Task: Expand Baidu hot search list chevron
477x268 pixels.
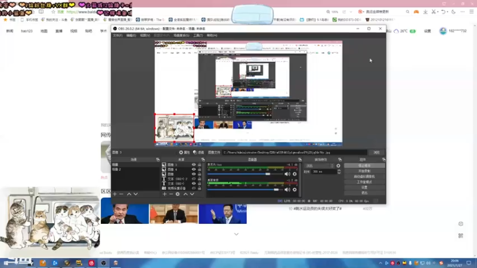Action: tap(236, 234)
